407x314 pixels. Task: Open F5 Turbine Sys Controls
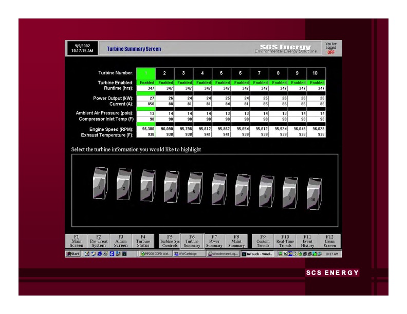point(170,241)
